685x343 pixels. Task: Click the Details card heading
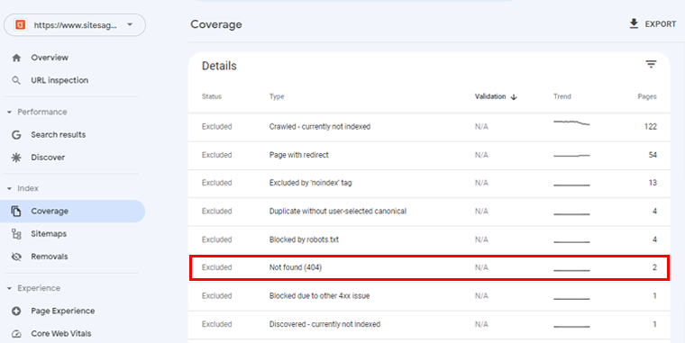click(x=219, y=66)
